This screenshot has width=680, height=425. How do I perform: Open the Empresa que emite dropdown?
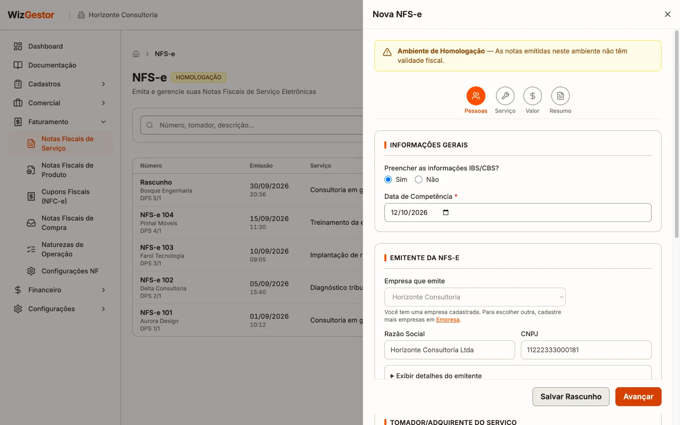475,297
